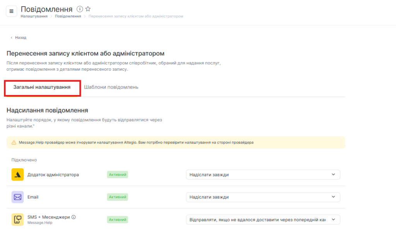Open info tooltip beside SMS + Месенджери
Viewport: 396px width, 237px height.
(73, 217)
